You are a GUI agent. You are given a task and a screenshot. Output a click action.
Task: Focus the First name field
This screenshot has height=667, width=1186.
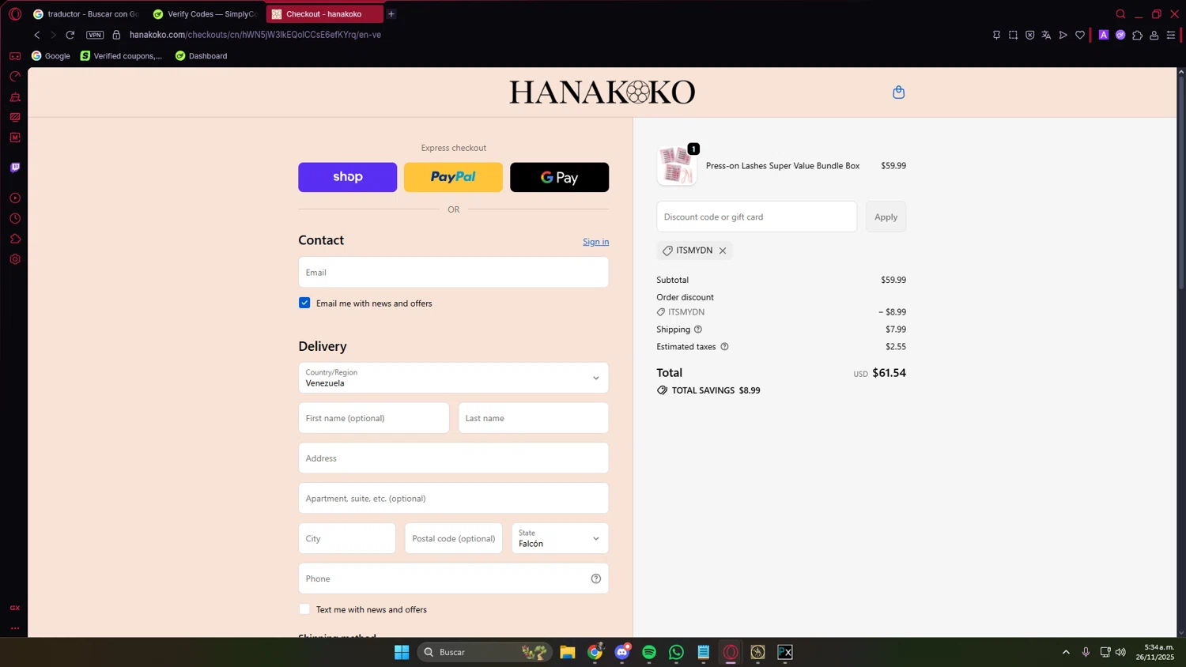pyautogui.click(x=373, y=418)
